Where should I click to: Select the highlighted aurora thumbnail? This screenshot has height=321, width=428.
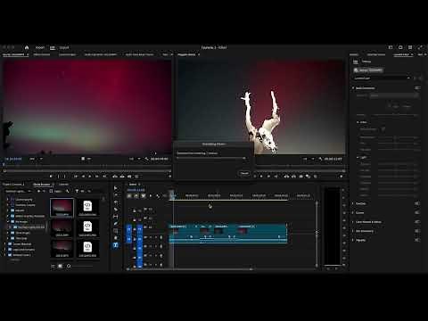pos(62,207)
